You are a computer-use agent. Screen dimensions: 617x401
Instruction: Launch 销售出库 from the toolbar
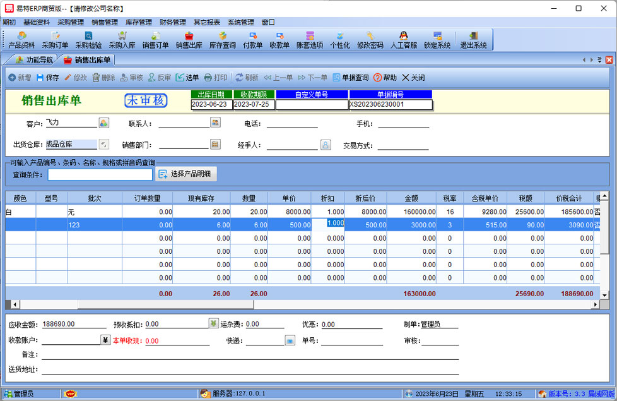[189, 40]
